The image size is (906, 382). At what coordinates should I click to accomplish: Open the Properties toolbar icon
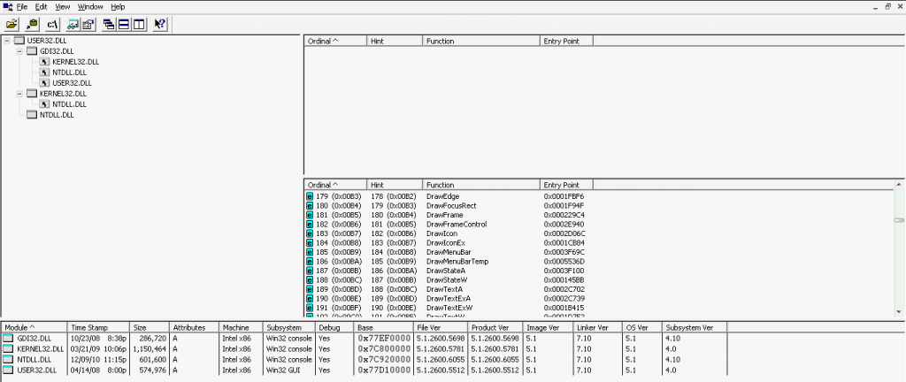[88, 24]
